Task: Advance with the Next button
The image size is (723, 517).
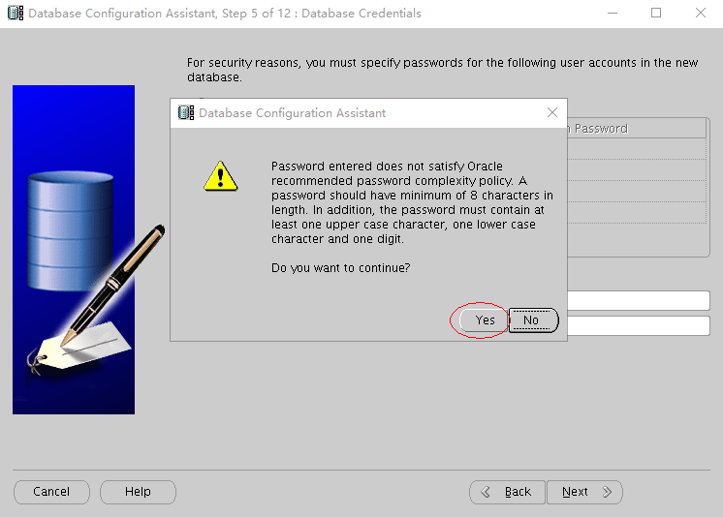Action: (584, 492)
